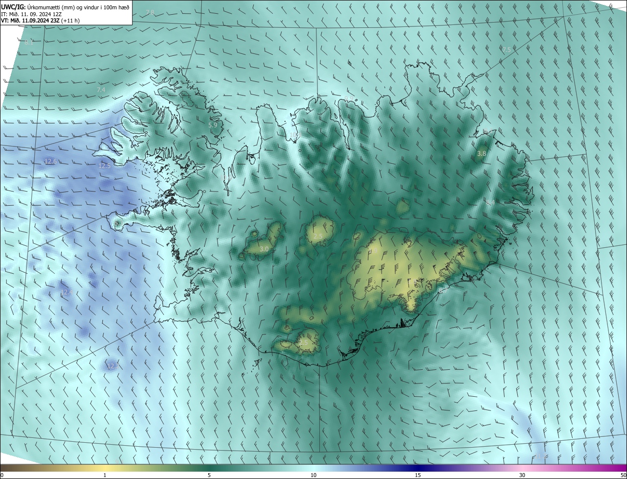Viewport: 627px width, 479px height.
Task: Click the 12.4 value label on the map
Action: tap(66, 292)
